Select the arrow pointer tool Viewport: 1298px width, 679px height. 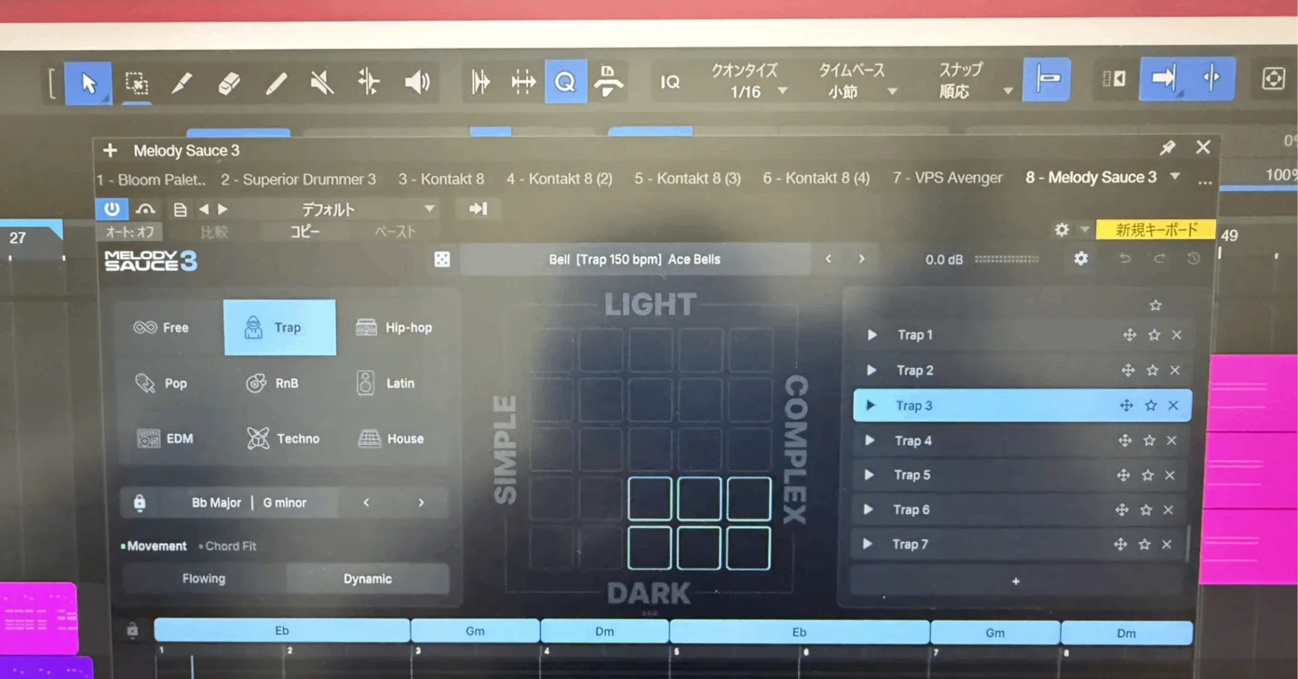(89, 83)
